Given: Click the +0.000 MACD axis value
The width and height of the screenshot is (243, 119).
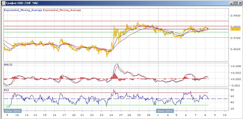Looking at the screenshot, I should (236, 79).
